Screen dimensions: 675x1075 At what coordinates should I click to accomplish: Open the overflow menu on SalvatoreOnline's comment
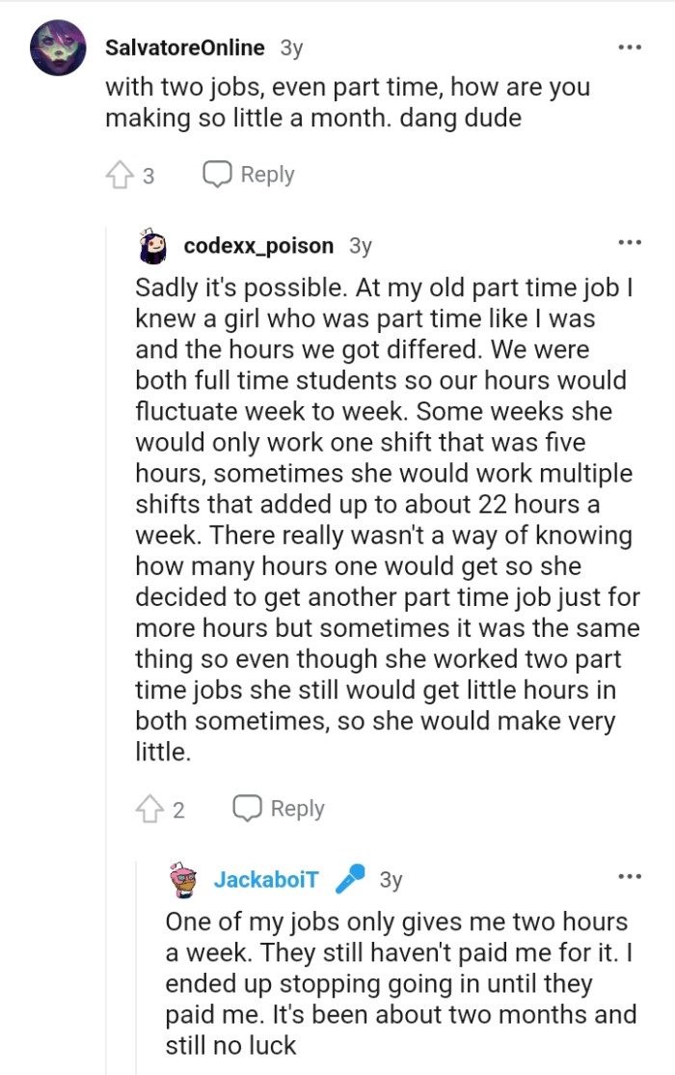pos(631,46)
